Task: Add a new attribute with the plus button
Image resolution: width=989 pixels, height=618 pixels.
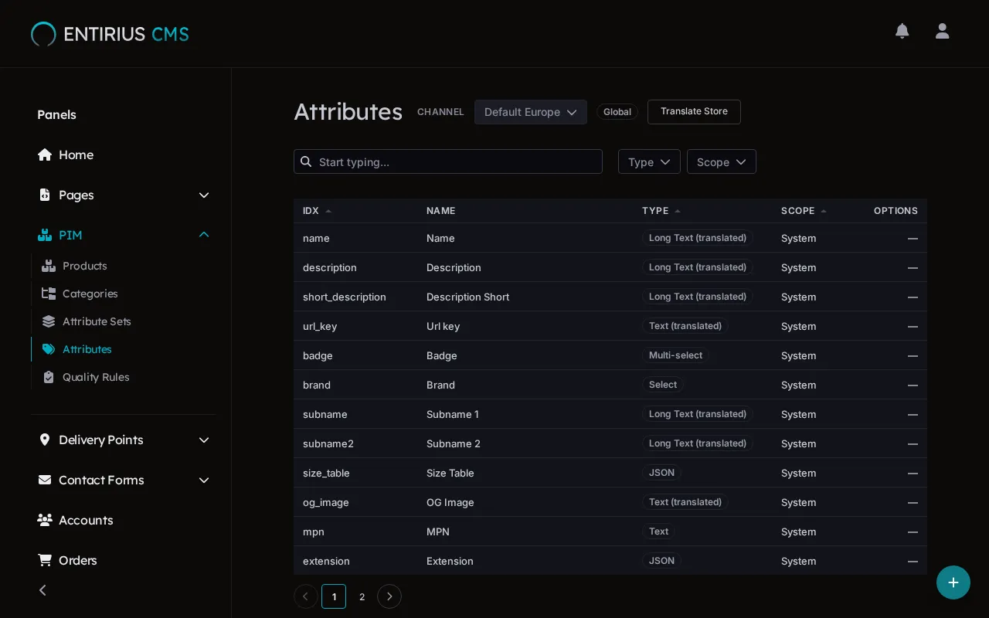Action: pyautogui.click(x=953, y=582)
